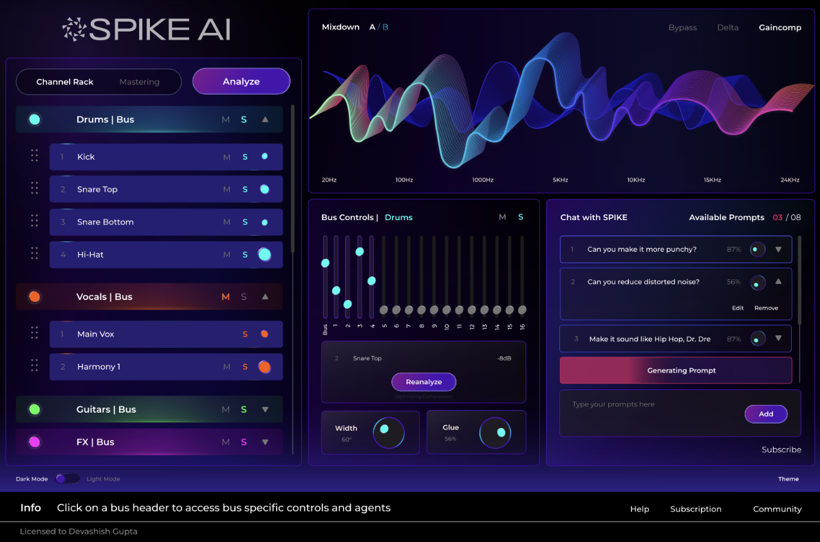Switch Dark Mode toggle to Light Mode

click(x=67, y=478)
